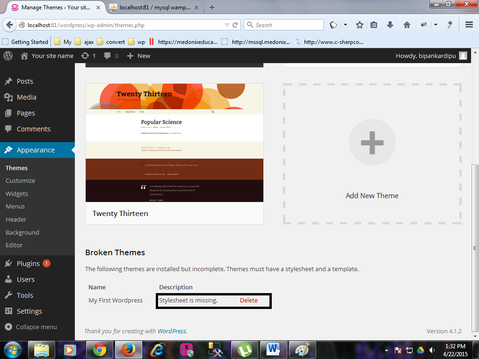Screen dimensions: 479x359
Task: Reload the current page
Action: tap(235, 25)
